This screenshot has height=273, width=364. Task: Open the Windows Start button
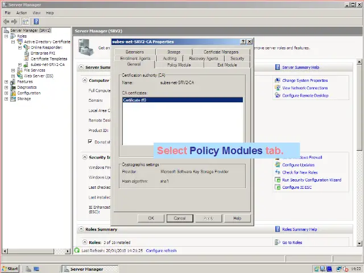[x=10, y=269]
